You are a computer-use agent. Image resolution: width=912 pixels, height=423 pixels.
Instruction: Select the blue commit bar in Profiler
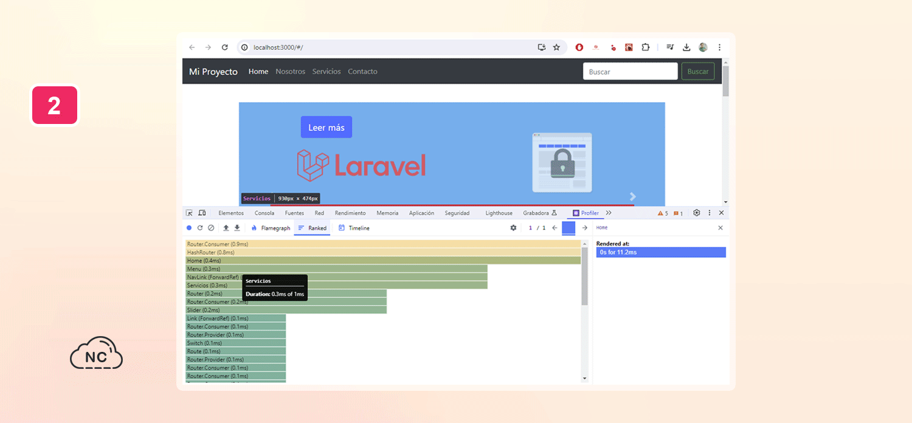pyautogui.click(x=568, y=228)
